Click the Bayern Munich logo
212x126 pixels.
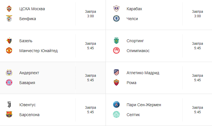click(x=9, y=83)
